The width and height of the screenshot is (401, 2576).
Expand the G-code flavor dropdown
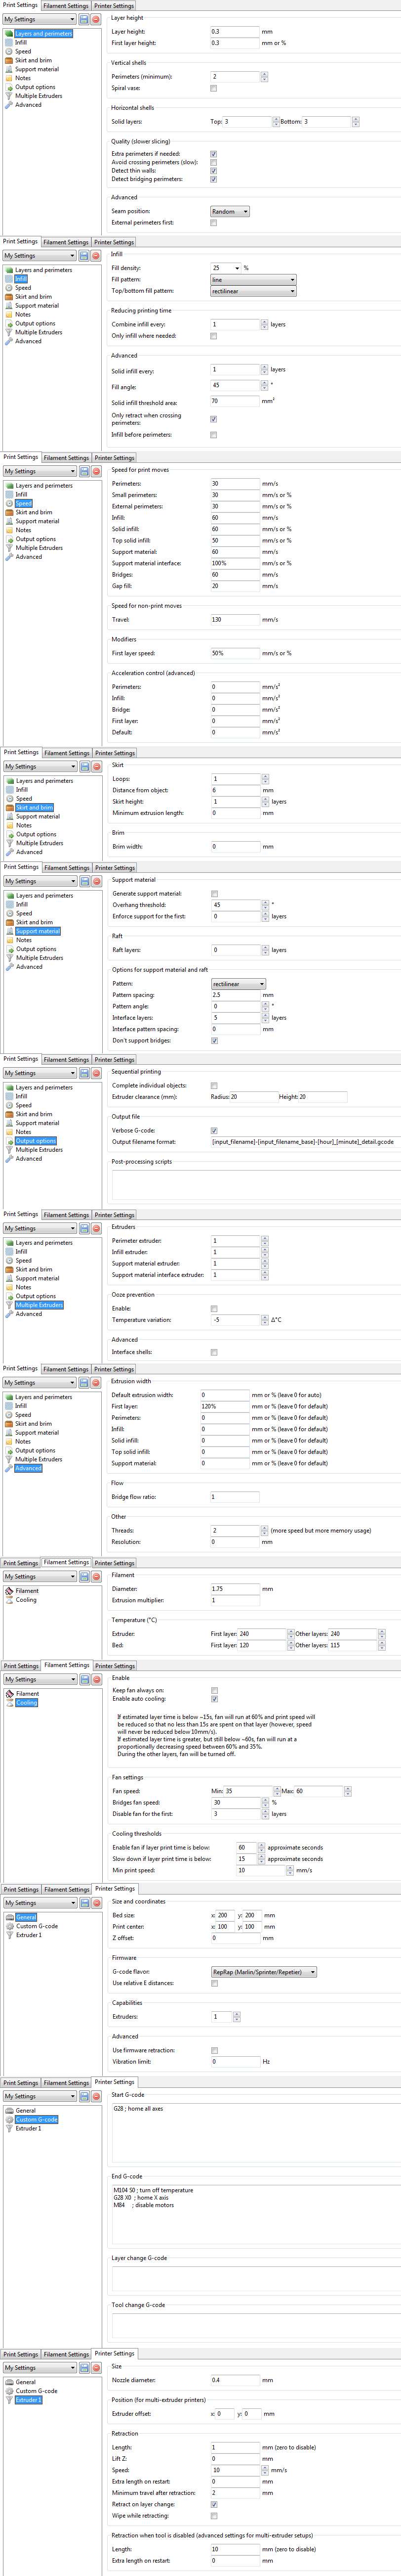tap(263, 1972)
